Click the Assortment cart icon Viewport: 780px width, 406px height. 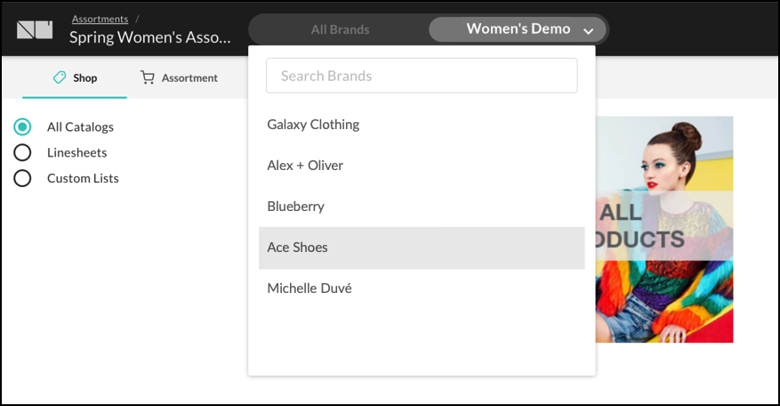coord(148,77)
